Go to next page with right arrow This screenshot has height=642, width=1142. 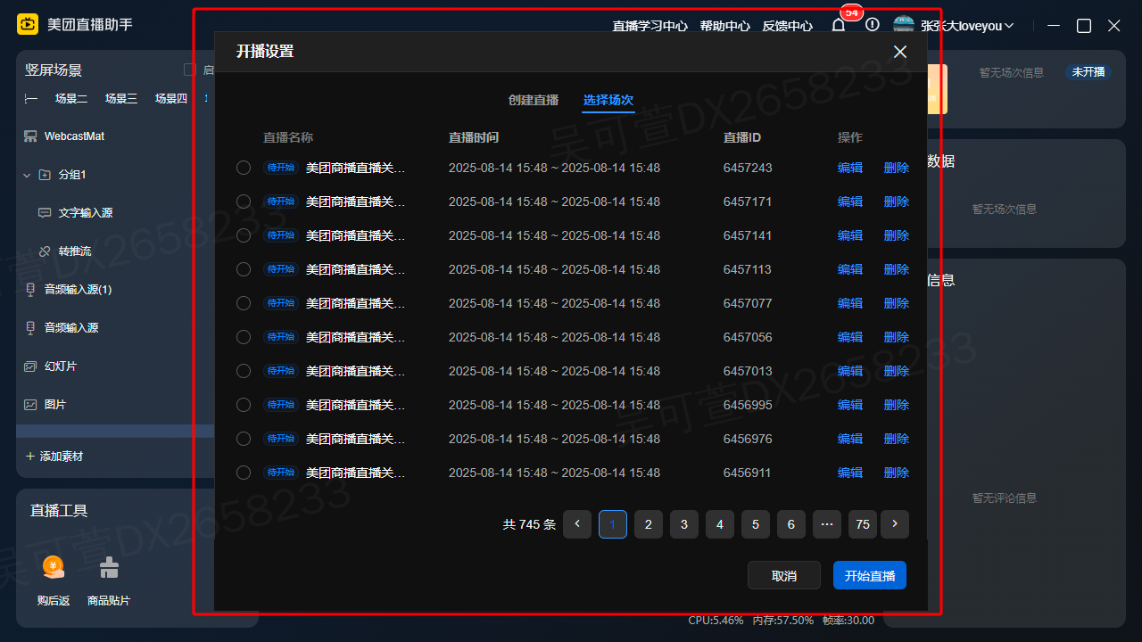point(895,524)
